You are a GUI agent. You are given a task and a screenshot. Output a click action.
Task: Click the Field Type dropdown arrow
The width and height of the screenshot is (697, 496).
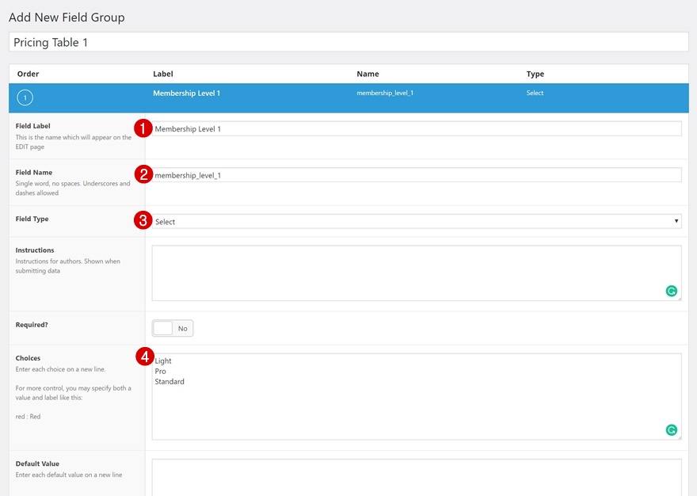[x=676, y=222]
